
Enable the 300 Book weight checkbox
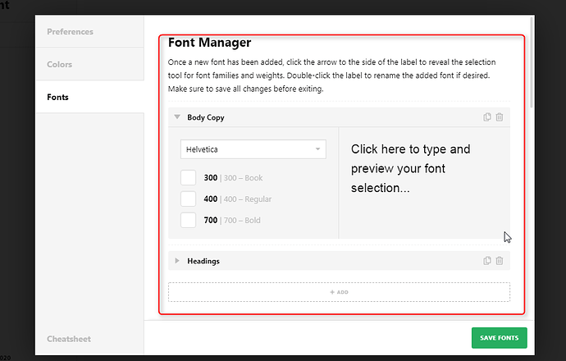[x=189, y=178]
